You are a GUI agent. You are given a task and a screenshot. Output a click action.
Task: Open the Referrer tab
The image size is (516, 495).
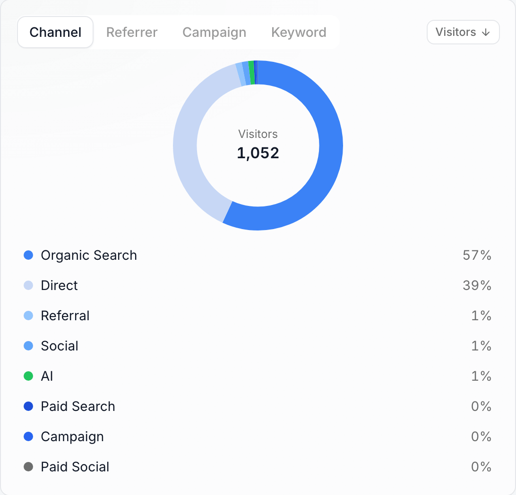(132, 32)
